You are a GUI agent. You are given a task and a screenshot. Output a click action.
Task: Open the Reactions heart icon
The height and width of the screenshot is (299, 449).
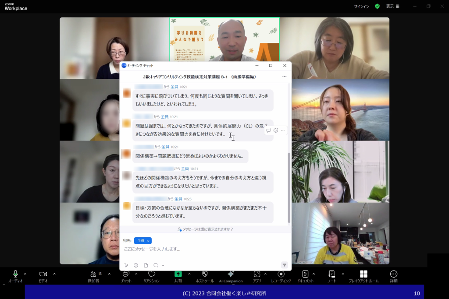(x=152, y=274)
